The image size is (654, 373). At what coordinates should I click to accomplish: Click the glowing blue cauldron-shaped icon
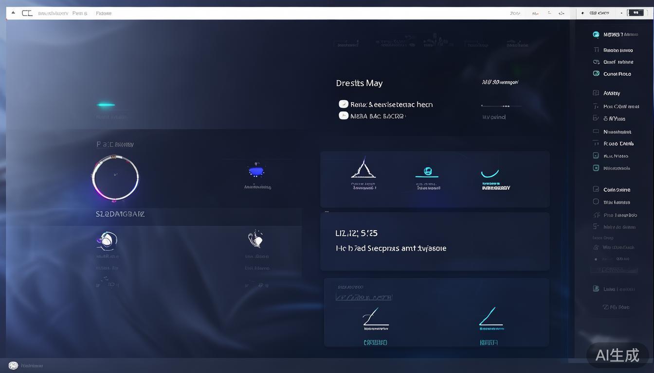[256, 171]
